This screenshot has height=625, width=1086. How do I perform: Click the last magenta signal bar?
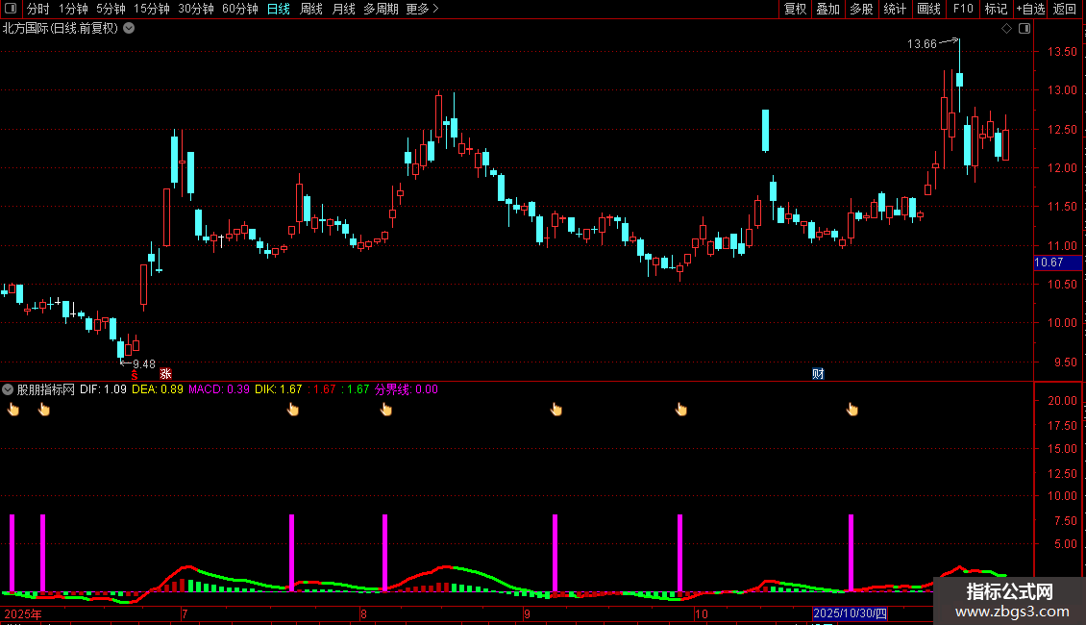click(852, 553)
